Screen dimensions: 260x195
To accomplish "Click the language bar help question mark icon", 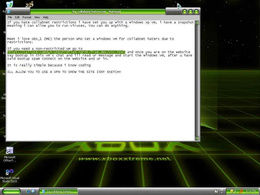I will click(x=216, y=191).
